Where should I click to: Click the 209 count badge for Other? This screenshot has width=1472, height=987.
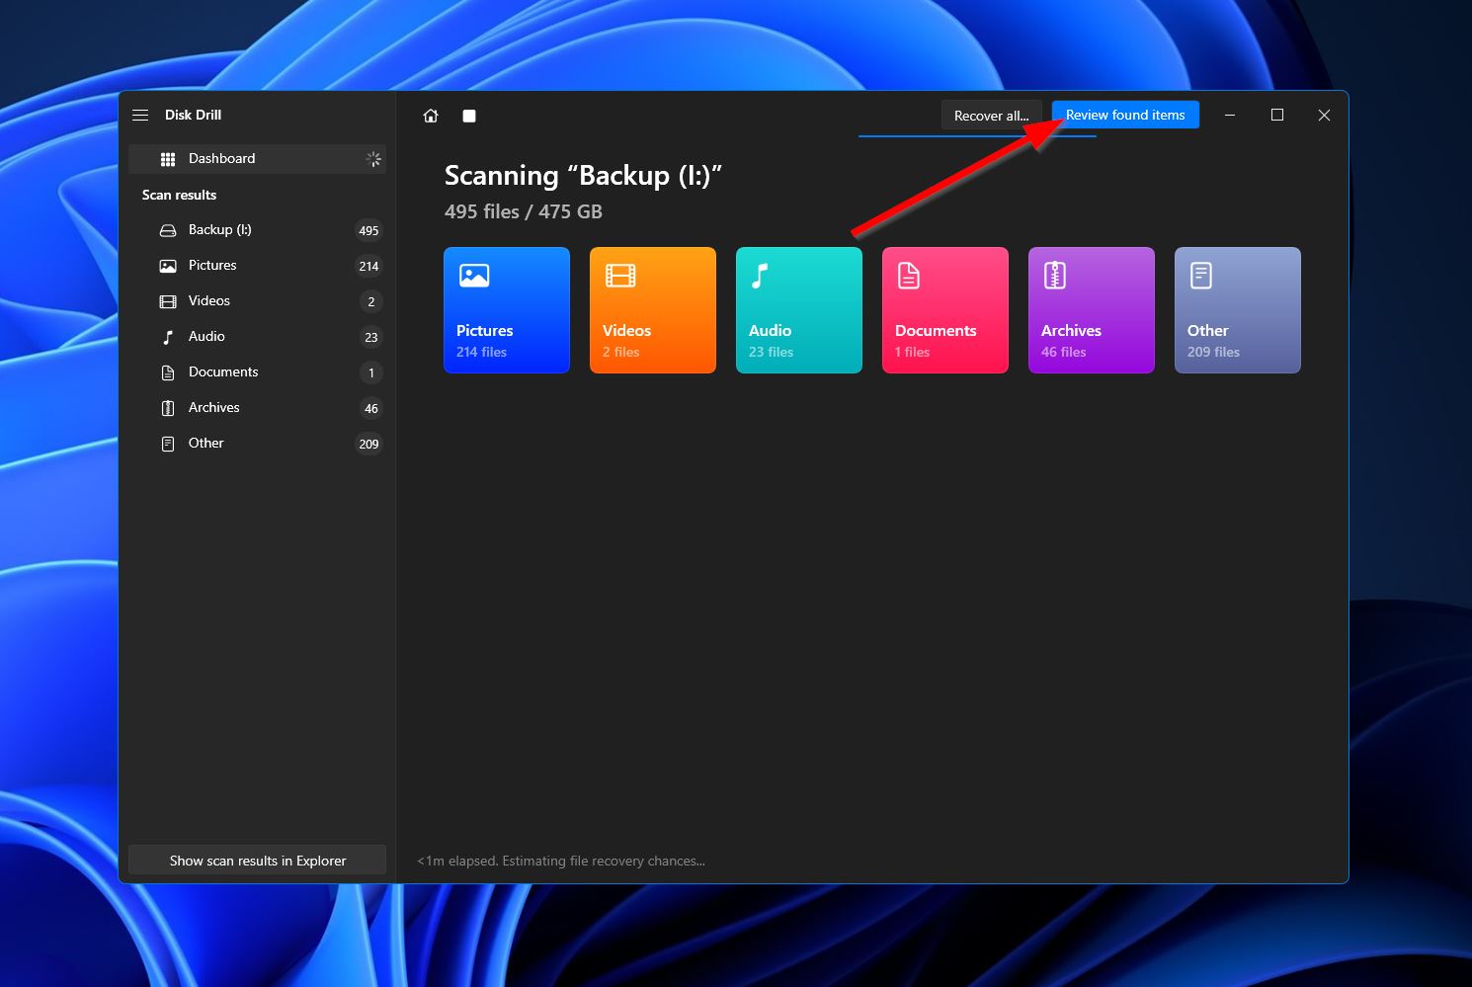(x=368, y=444)
